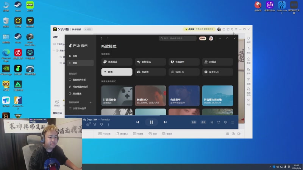
Task: Click 横竖屏 in YY bottom toolbar
Action: pos(167,134)
